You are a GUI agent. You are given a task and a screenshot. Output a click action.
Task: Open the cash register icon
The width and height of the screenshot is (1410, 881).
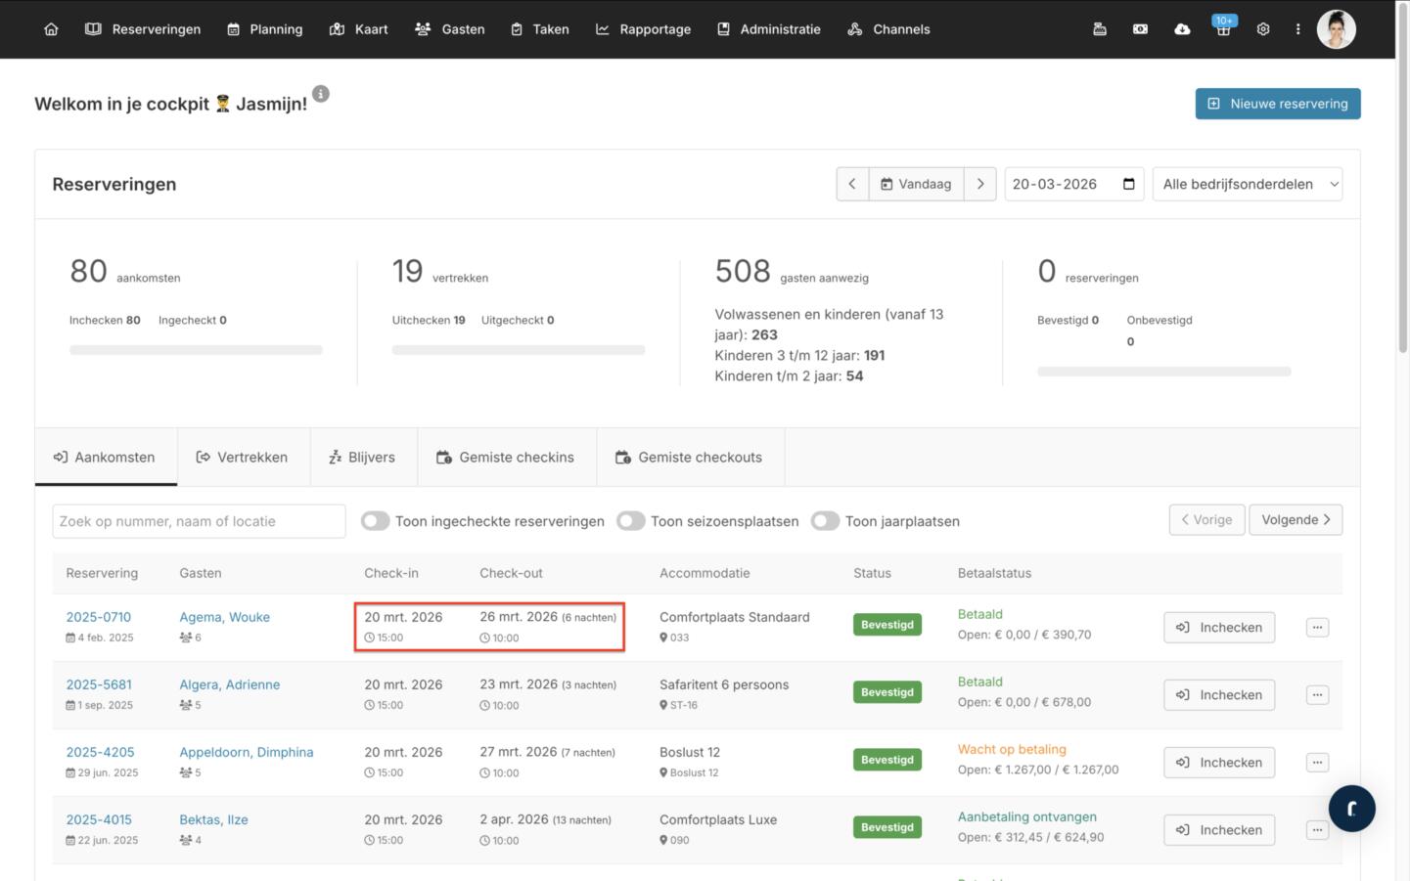(x=1100, y=29)
